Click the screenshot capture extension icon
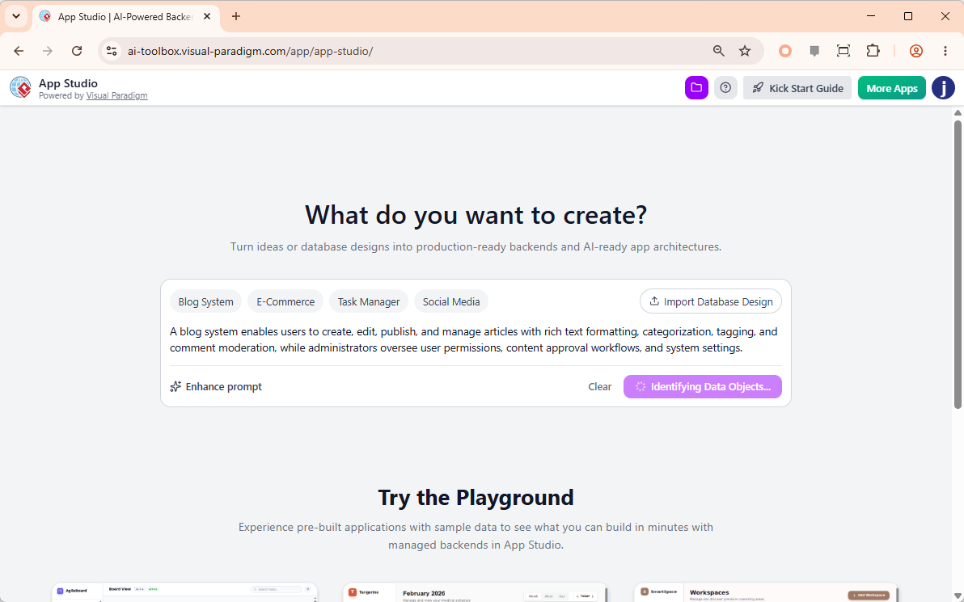This screenshot has width=964, height=602. click(843, 51)
